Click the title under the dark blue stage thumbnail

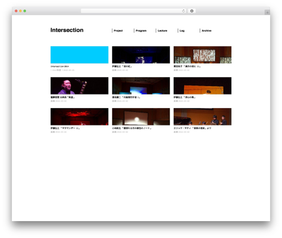coord(122,66)
